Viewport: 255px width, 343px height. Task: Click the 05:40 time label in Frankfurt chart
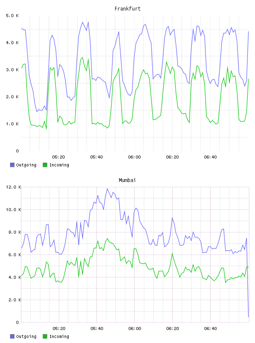96,157
